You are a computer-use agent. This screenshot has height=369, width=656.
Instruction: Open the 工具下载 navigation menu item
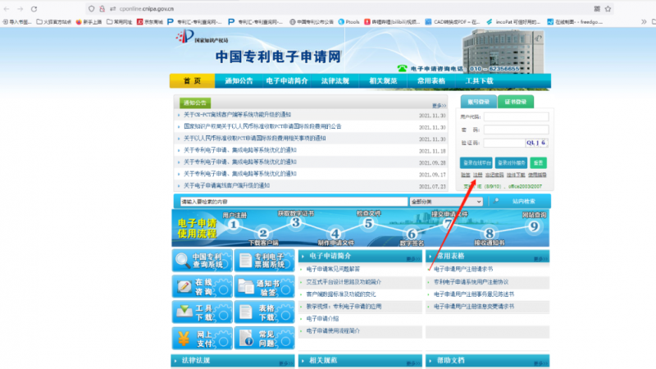pos(479,80)
